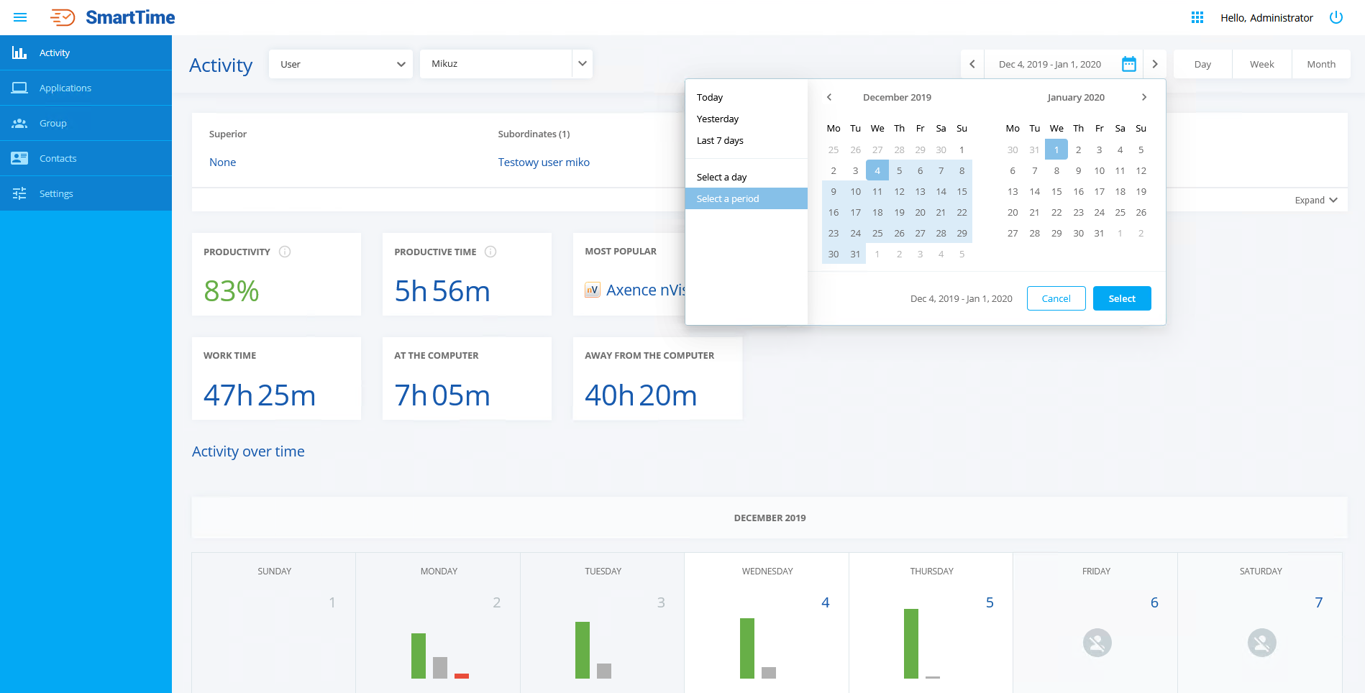This screenshot has width=1365, height=693.
Task: Go to previous period with the left arrow
Action: pyautogui.click(x=972, y=64)
